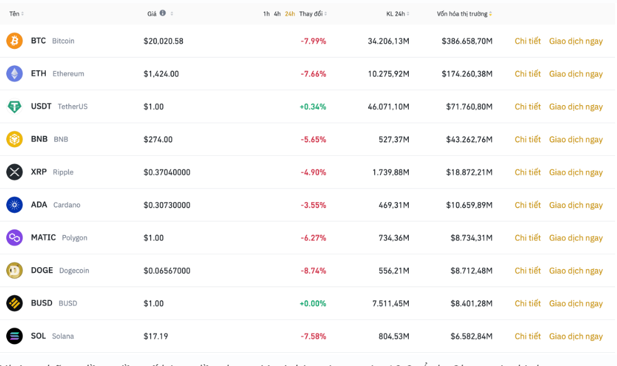Sort by Thay đổi column
Screen dimensions: 617x366
[314, 14]
